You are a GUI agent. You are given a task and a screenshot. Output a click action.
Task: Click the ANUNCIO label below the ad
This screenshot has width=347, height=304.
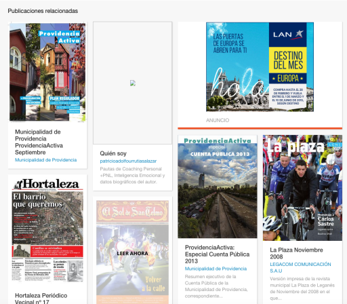218,120
